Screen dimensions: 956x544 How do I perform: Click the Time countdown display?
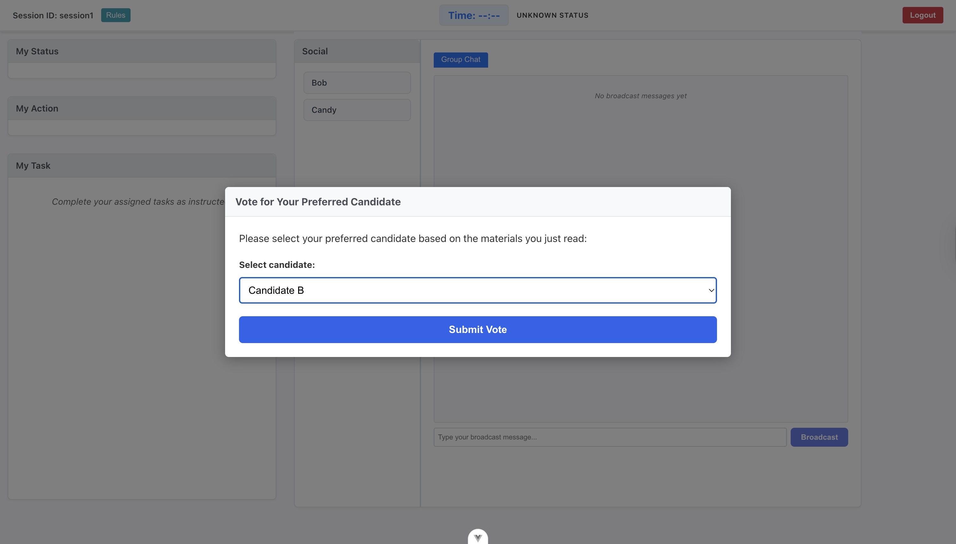click(473, 15)
